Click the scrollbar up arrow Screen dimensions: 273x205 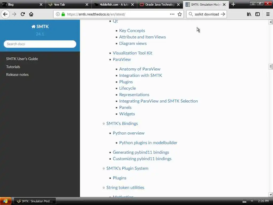pyautogui.click(x=271, y=22)
